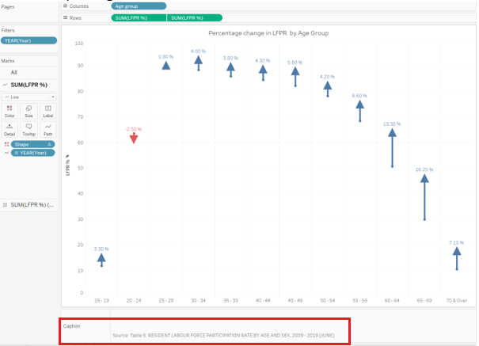The width and height of the screenshot is (479, 346).
Task: Click the chart title Percentage change in LFPR
Action: point(268,33)
